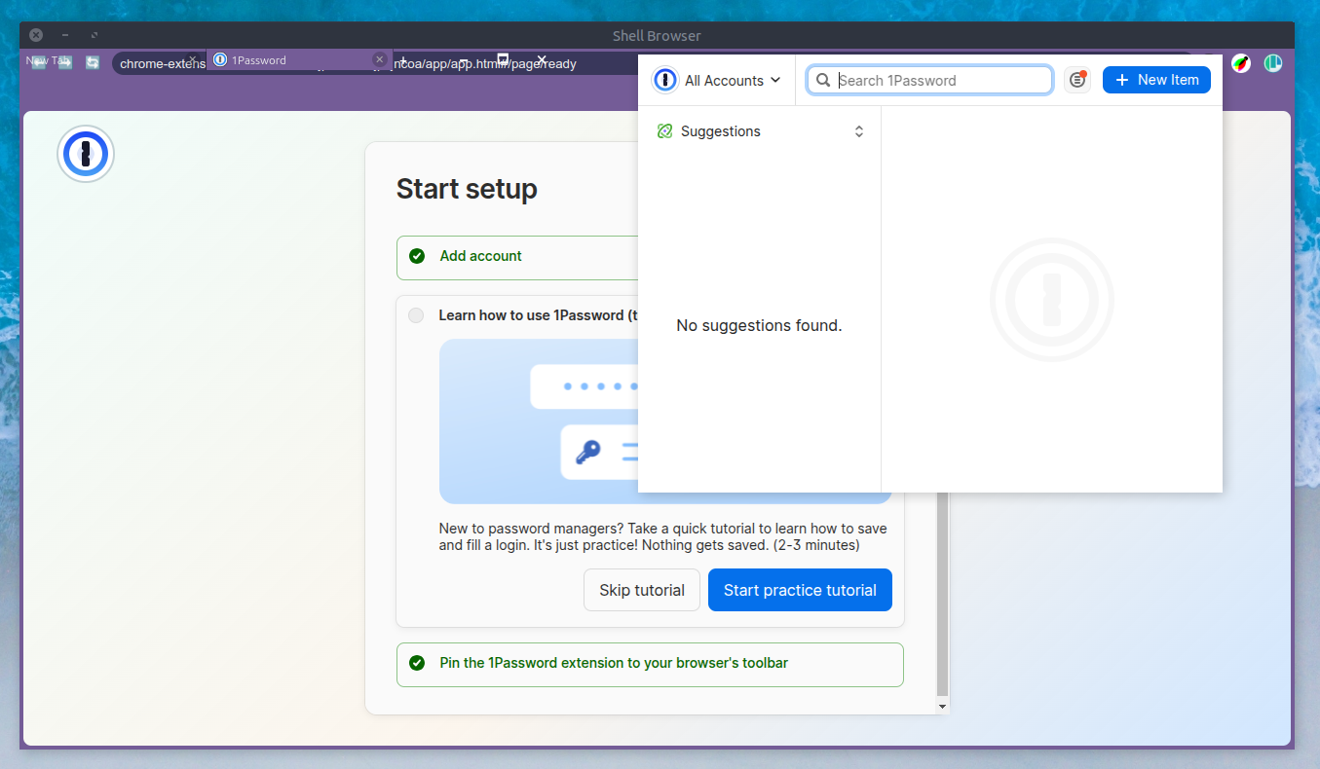Click the browser reload icon
The height and width of the screenshot is (769, 1320).
pyautogui.click(x=93, y=62)
